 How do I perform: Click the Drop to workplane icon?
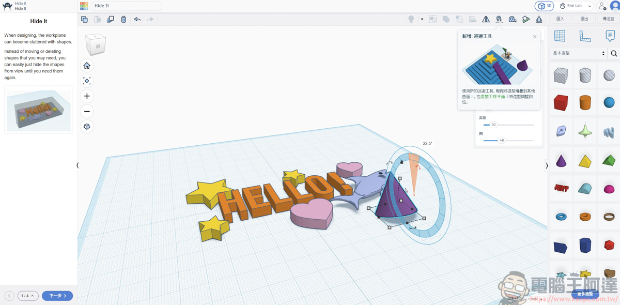point(539,19)
